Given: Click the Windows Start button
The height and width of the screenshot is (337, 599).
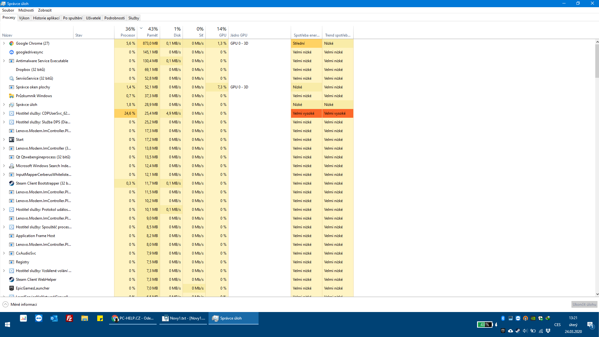Looking at the screenshot, I should [x=8, y=325].
